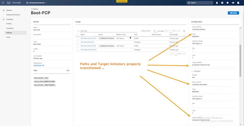Click the Configure section icon
Viewport: 244px width, 126px height.
click(x=4, y=19)
